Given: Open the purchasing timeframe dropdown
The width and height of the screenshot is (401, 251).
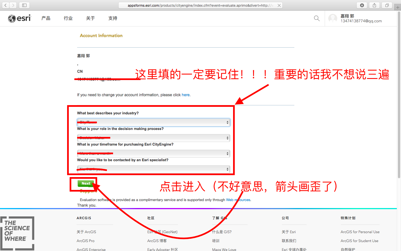Looking at the screenshot, I should pos(153,153).
